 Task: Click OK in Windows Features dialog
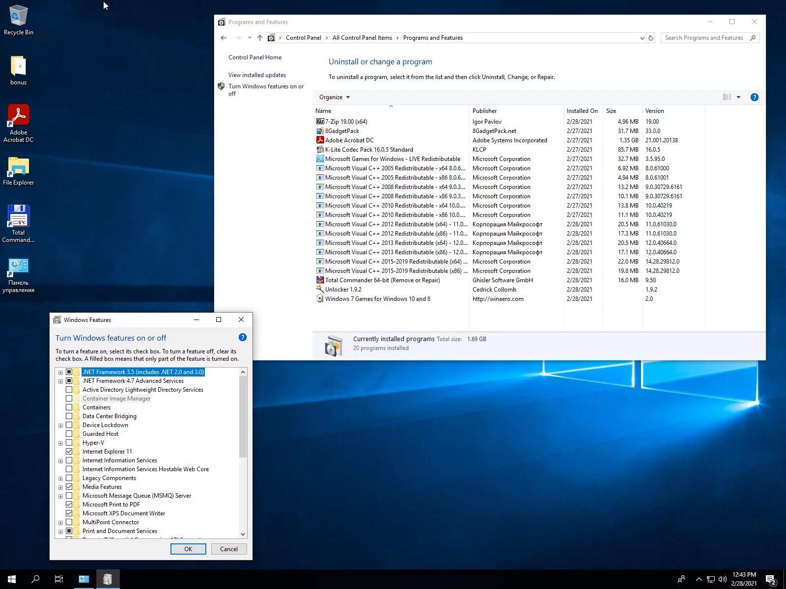coord(188,549)
